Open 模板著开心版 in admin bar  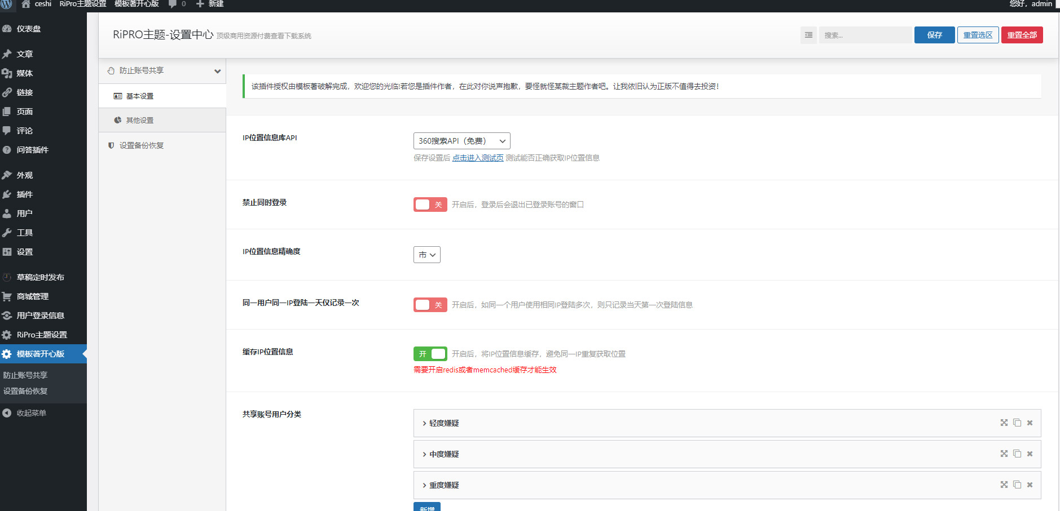(x=137, y=4)
